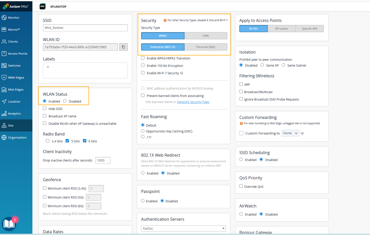
Task: Open Custom Forwarding to None dropdown
Action: (x=290, y=133)
